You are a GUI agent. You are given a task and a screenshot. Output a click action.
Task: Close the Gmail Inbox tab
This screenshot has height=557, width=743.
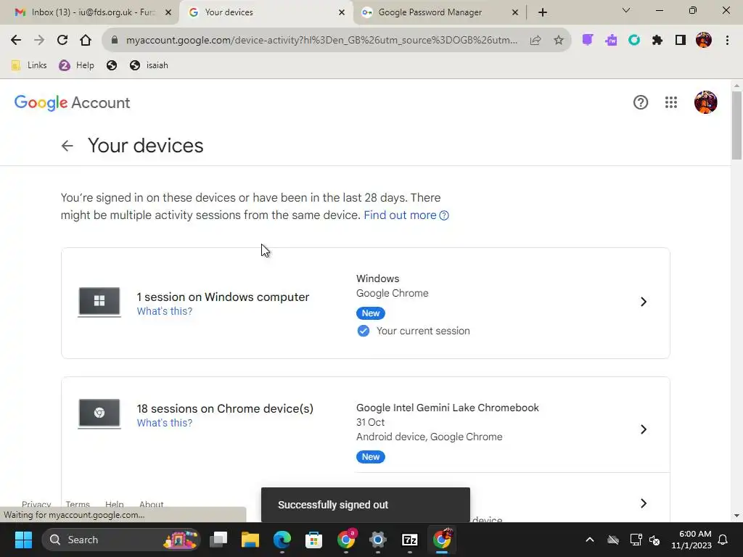[x=168, y=12]
